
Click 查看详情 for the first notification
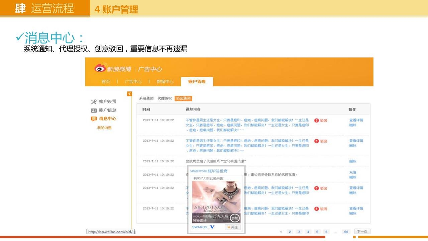pyautogui.click(x=356, y=120)
